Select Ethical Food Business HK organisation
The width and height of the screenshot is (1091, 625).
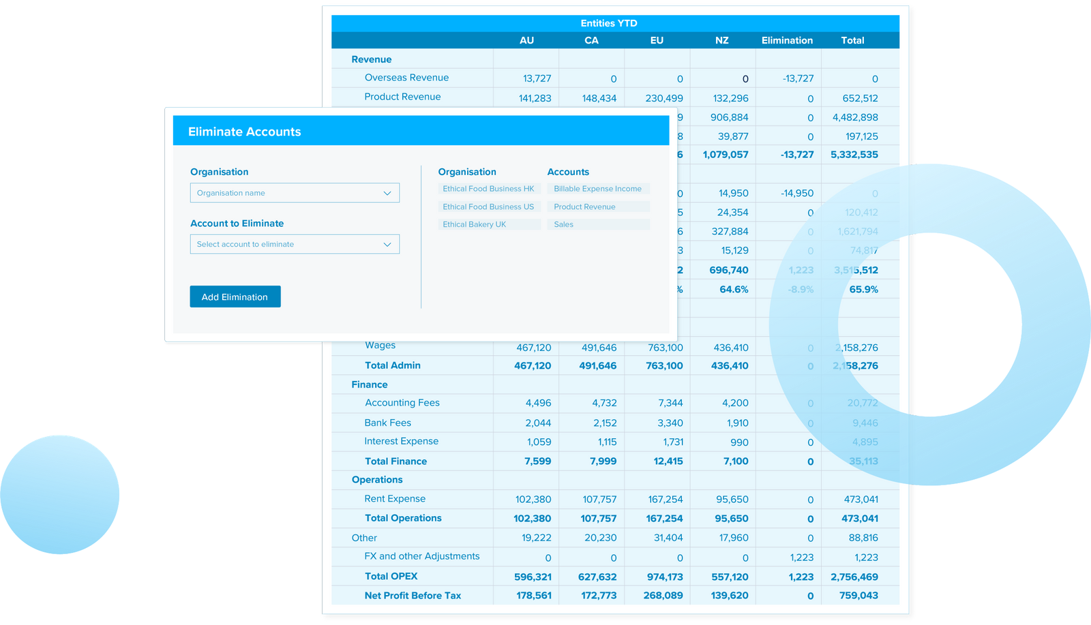click(x=489, y=189)
